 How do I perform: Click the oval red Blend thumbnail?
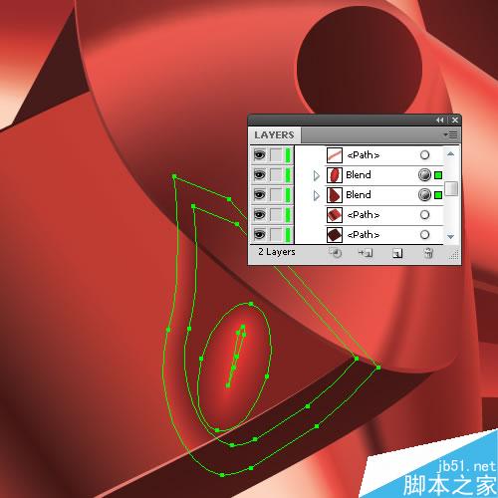click(x=335, y=175)
